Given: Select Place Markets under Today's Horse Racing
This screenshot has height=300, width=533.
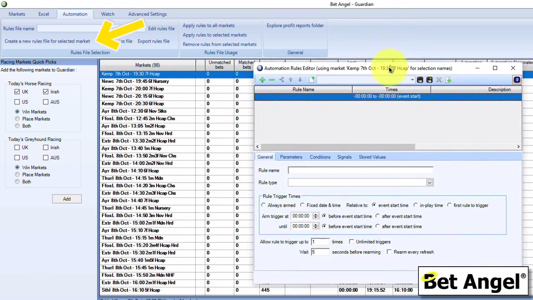Looking at the screenshot, I should tap(17, 119).
